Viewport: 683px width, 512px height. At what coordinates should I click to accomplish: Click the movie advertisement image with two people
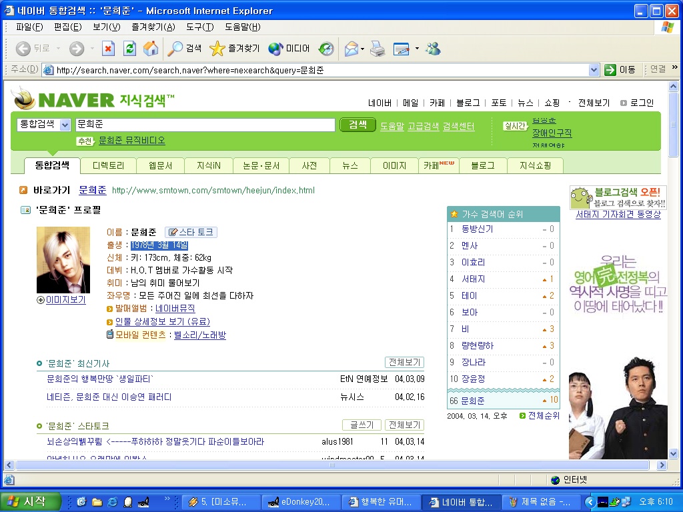[618, 407]
